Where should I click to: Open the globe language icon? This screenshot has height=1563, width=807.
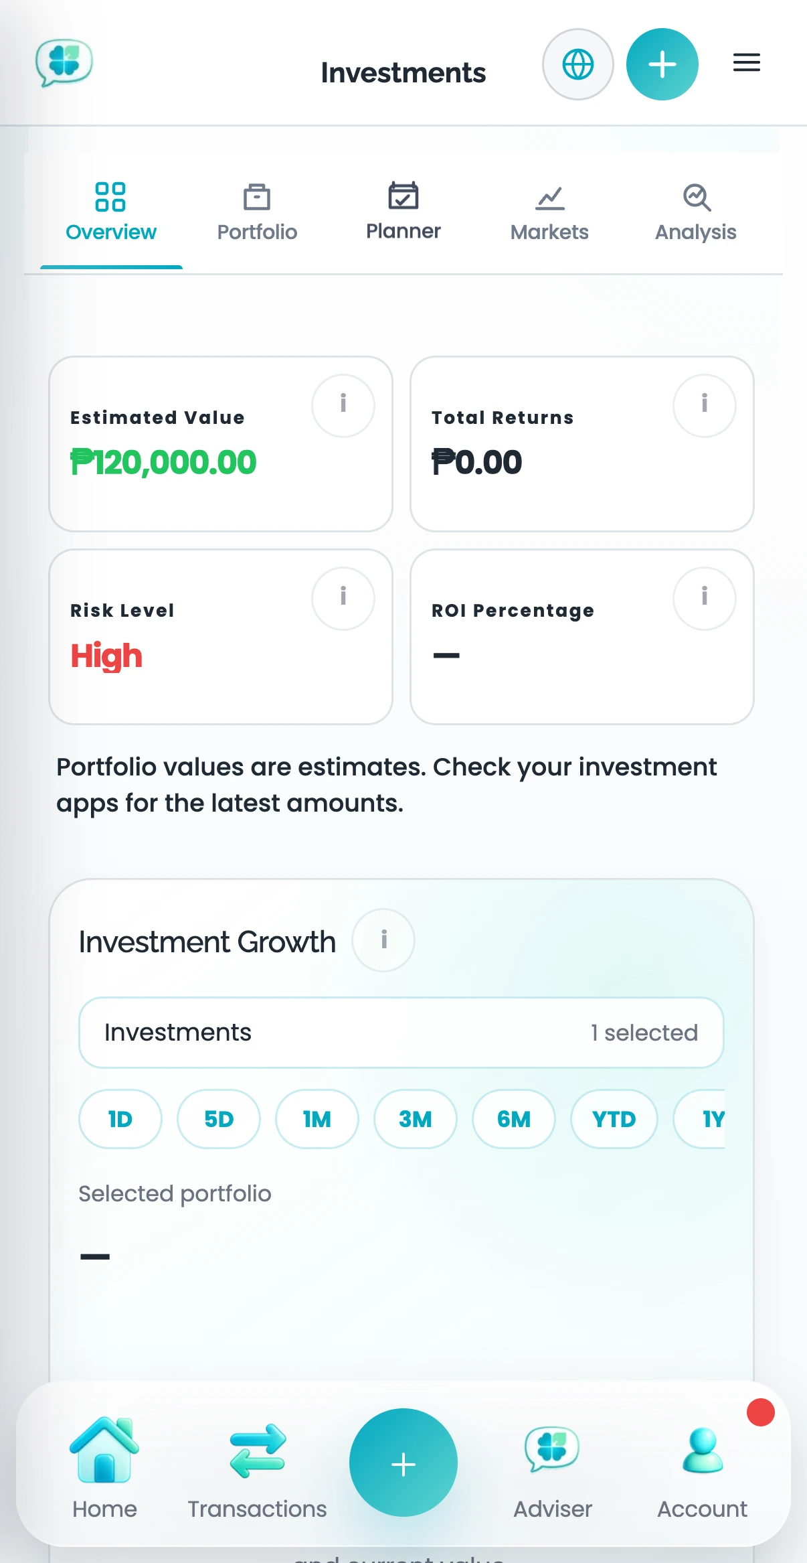(x=577, y=64)
